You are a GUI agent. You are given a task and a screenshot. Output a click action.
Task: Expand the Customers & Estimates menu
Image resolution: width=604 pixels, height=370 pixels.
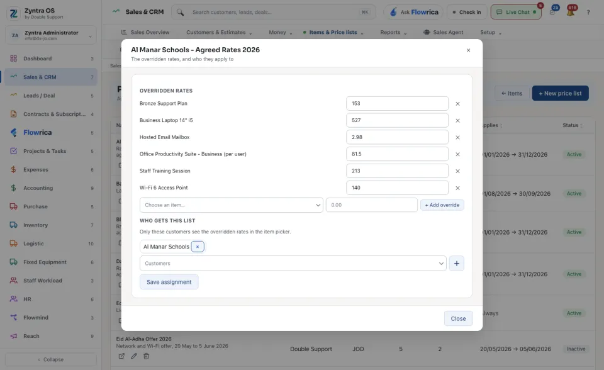219,32
